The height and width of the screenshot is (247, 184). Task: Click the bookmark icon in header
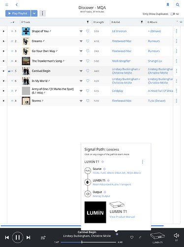(168, 4)
